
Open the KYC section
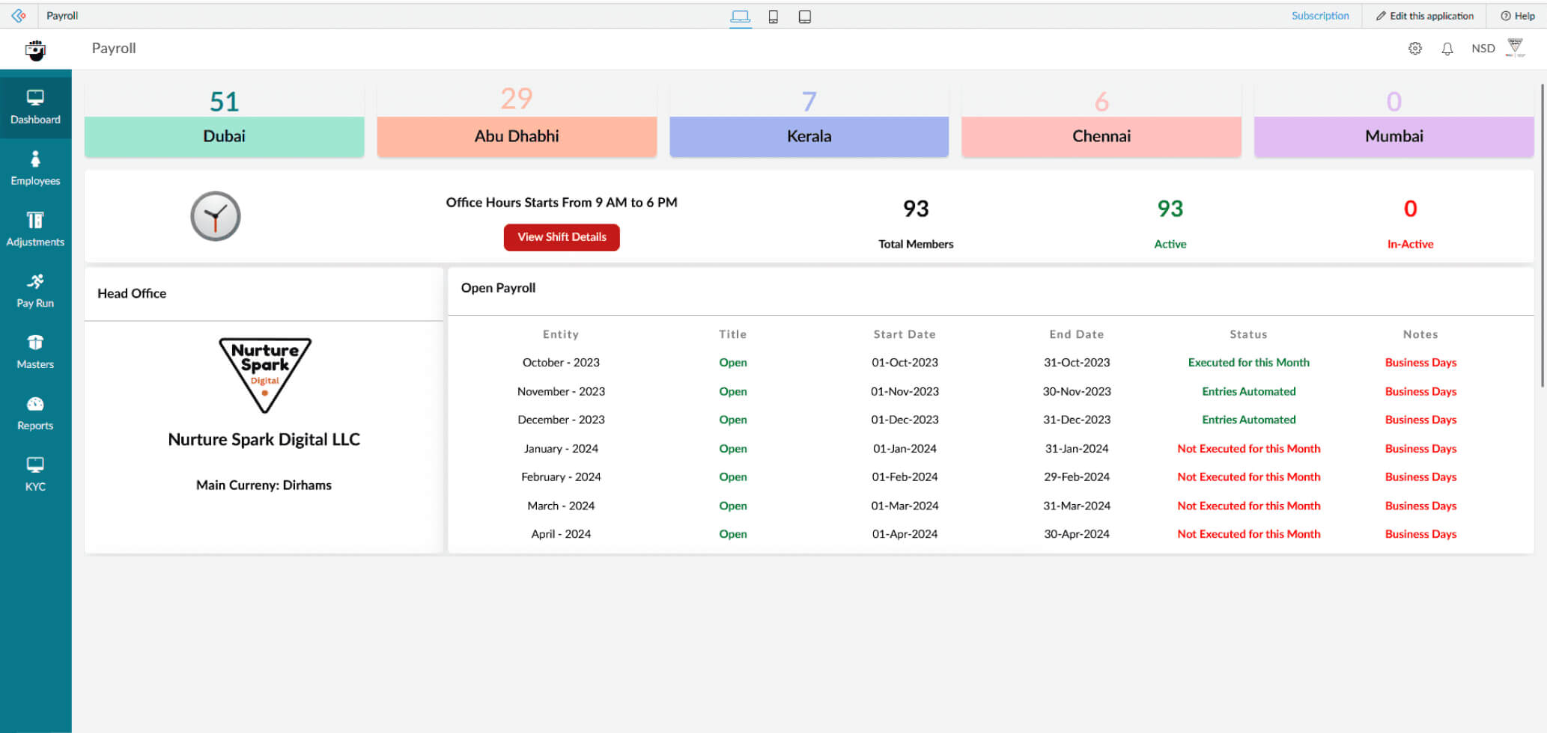[x=35, y=473]
